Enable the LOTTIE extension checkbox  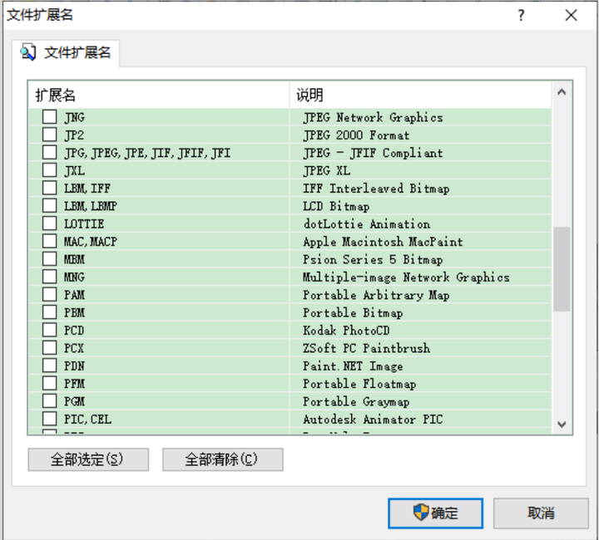[x=49, y=223]
